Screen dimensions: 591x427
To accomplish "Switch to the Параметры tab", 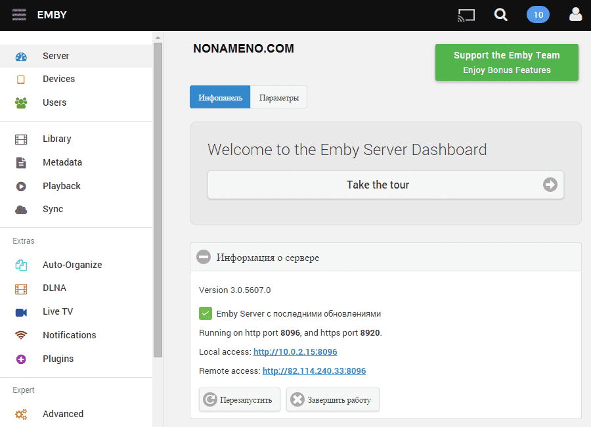I will tap(278, 98).
